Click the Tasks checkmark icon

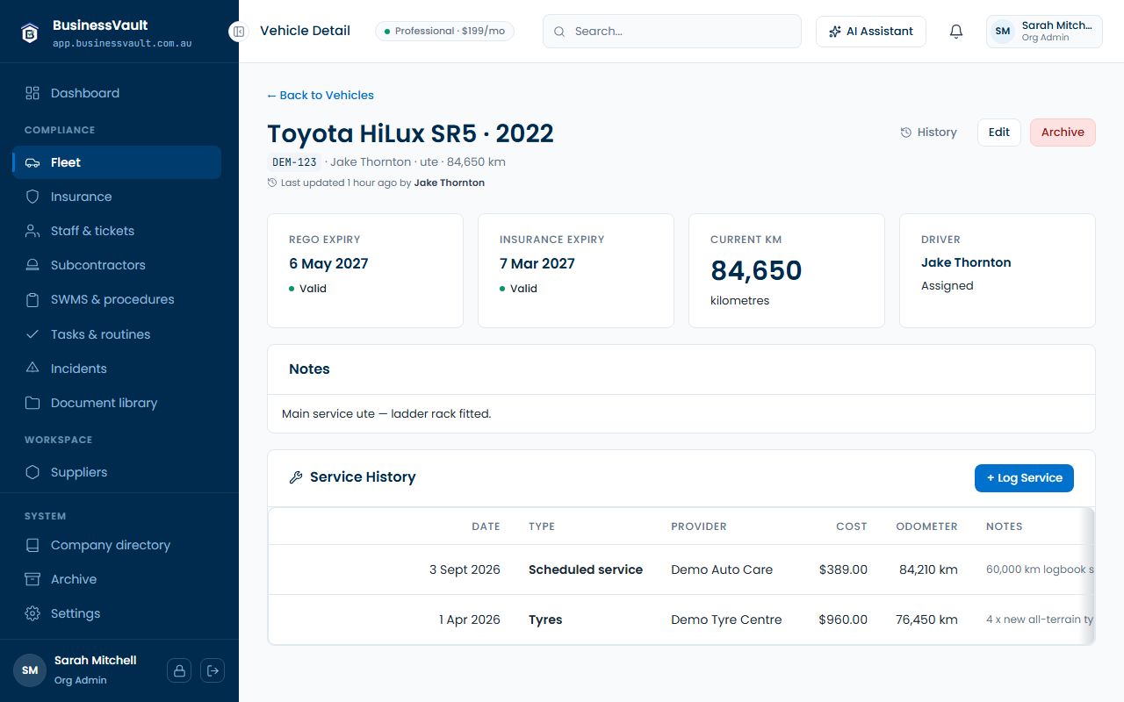pyautogui.click(x=32, y=334)
